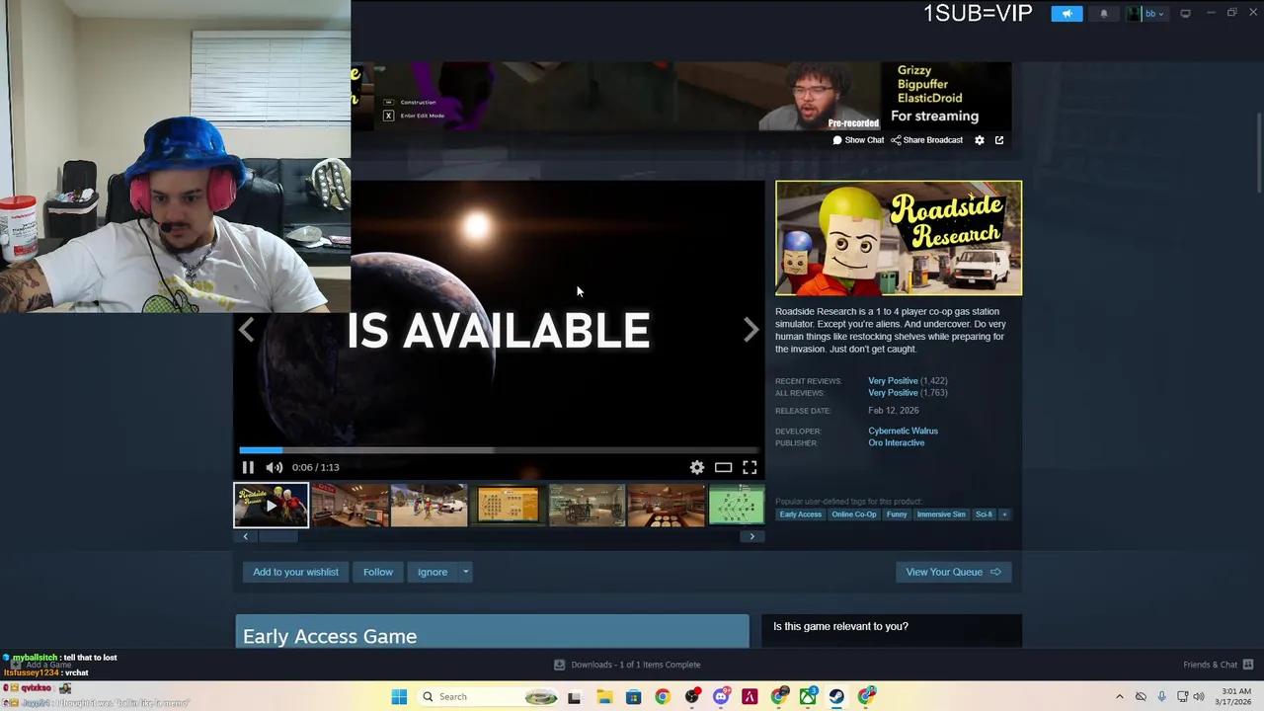Viewport: 1264px width, 711px height.
Task: Open recent reviews Very Positive link
Action: [x=893, y=381]
